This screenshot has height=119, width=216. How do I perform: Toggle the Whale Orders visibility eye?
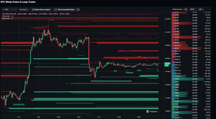click(x=12, y=16)
